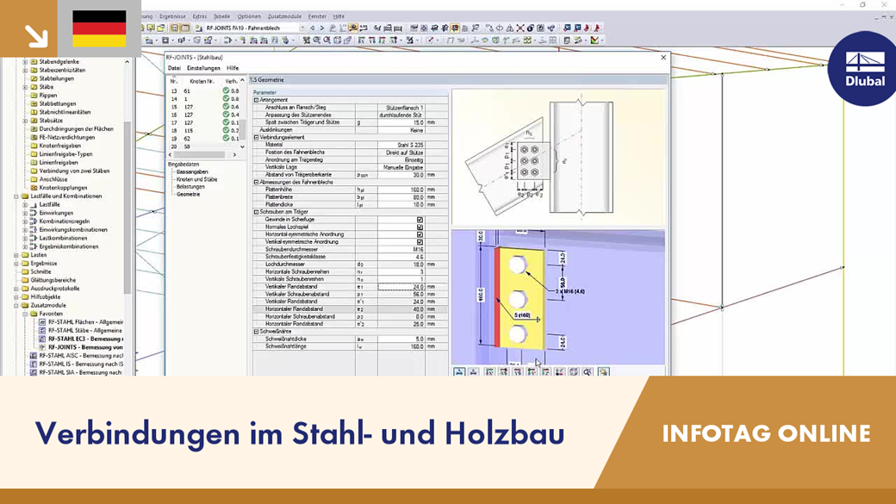Open the Zusatzmodule menu in main window
The height and width of the screenshot is (504, 896).
284,16
